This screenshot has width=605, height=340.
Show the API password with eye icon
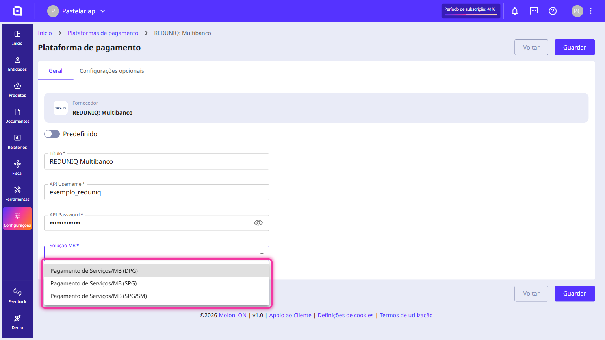pyautogui.click(x=258, y=223)
